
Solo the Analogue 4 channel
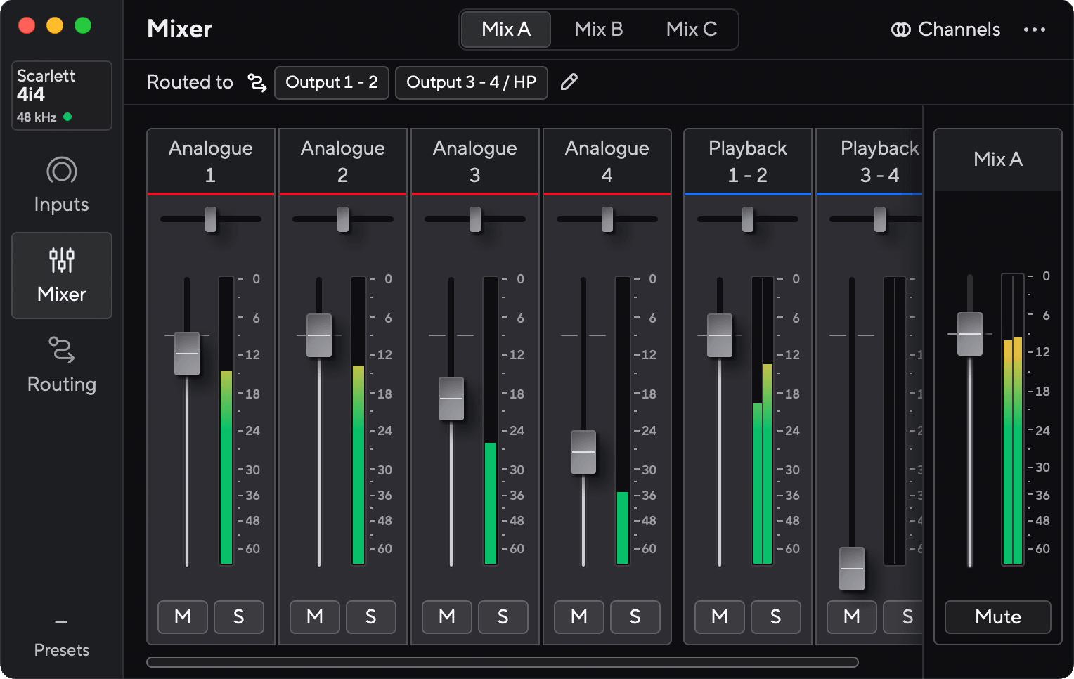(635, 617)
